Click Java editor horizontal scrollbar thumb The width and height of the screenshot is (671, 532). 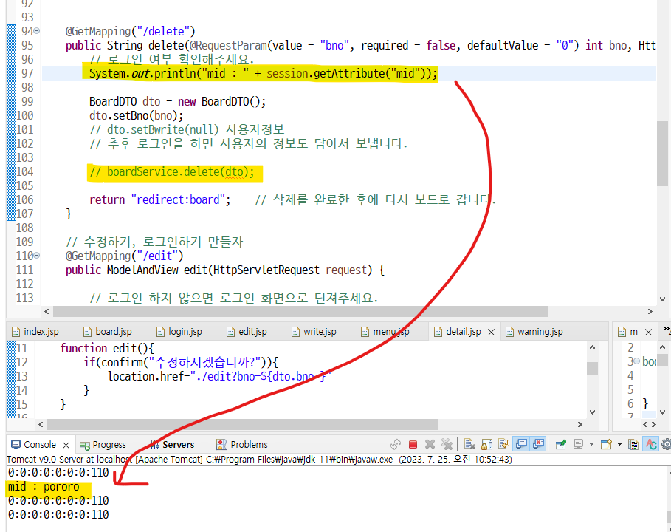pos(300,311)
